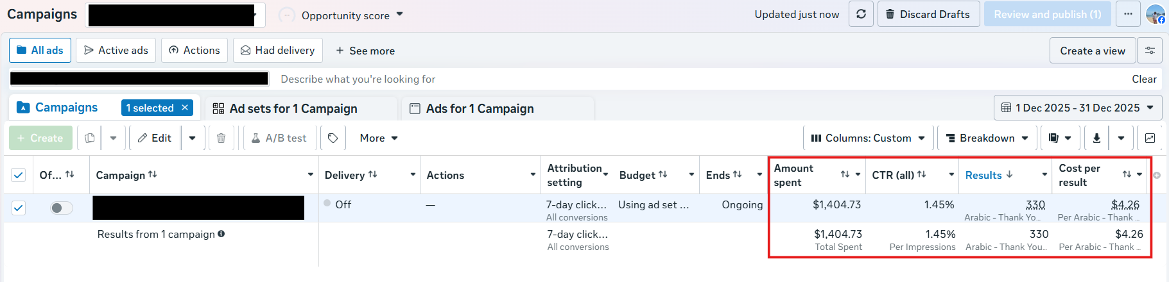1169x282 pixels.
Task: Click the $1,404.73 Total Spent value
Action: pos(838,234)
